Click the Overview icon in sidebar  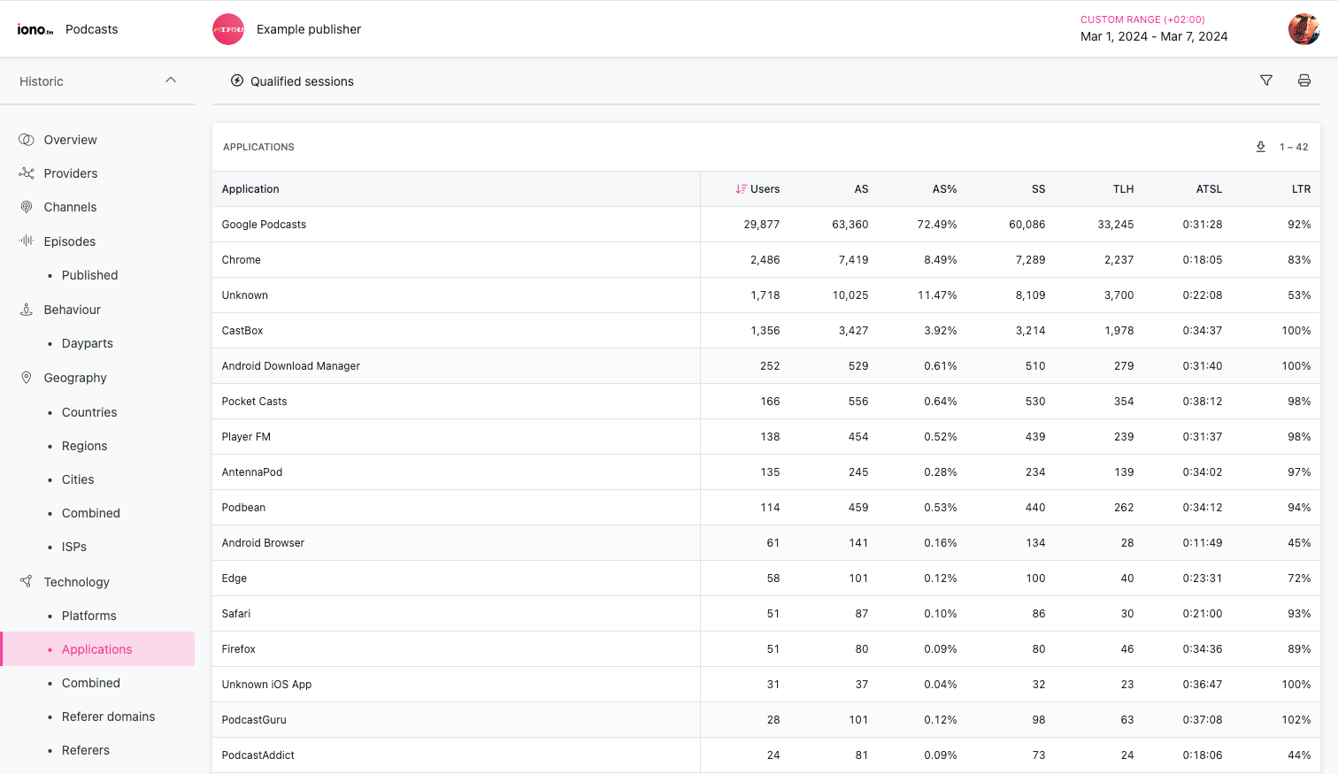[27, 140]
